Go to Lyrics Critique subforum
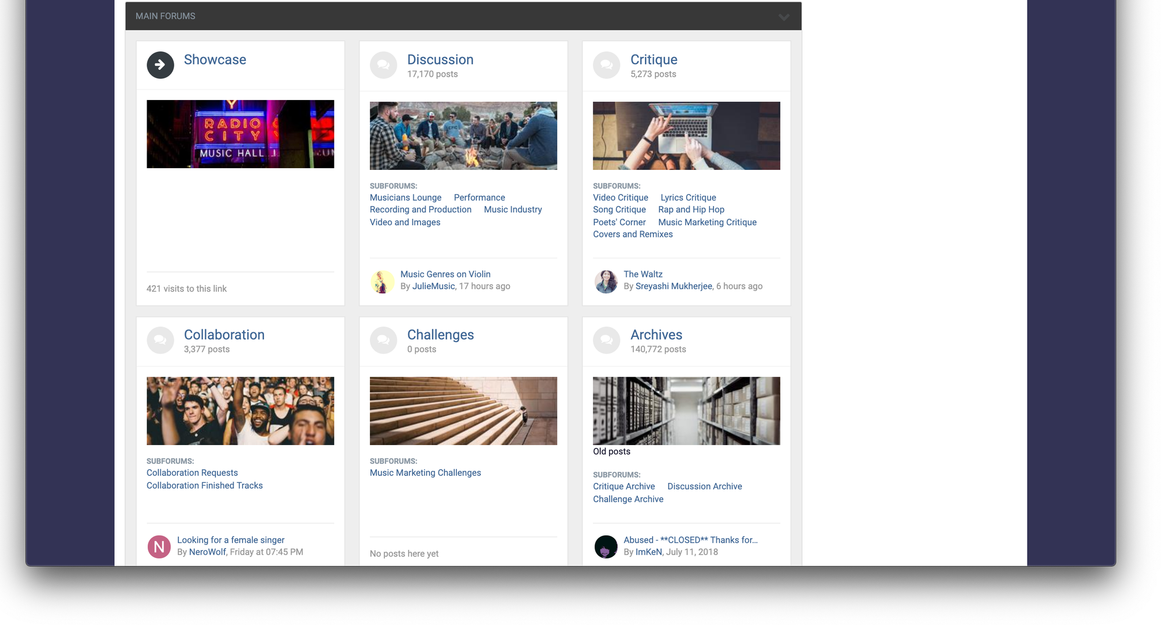The image size is (1163, 629). [x=688, y=198]
